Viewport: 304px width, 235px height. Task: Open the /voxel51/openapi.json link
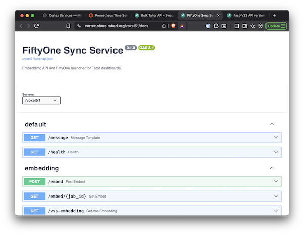pyautogui.click(x=37, y=59)
